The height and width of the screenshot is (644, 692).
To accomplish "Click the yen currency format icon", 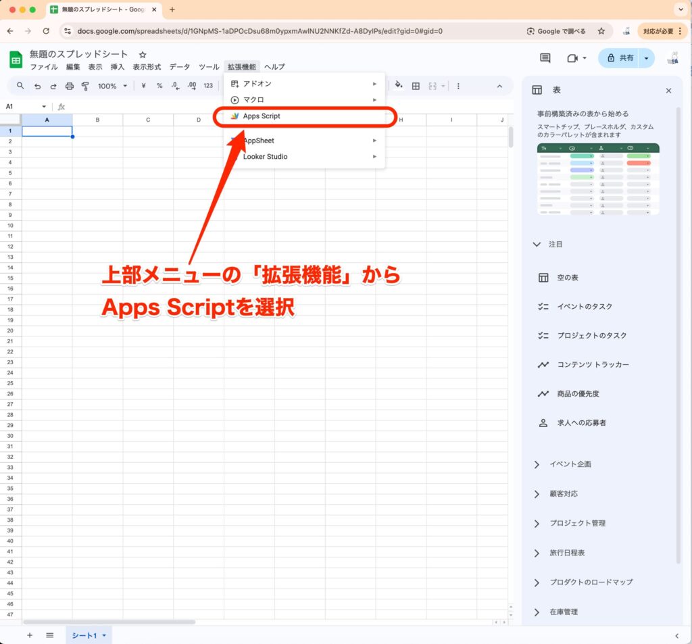I will click(144, 86).
